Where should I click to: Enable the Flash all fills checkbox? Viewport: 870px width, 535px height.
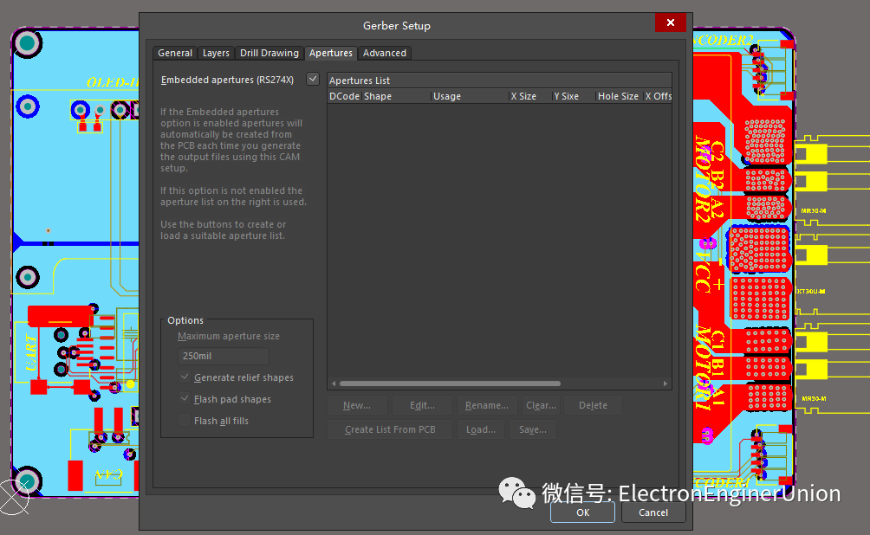tap(185, 421)
